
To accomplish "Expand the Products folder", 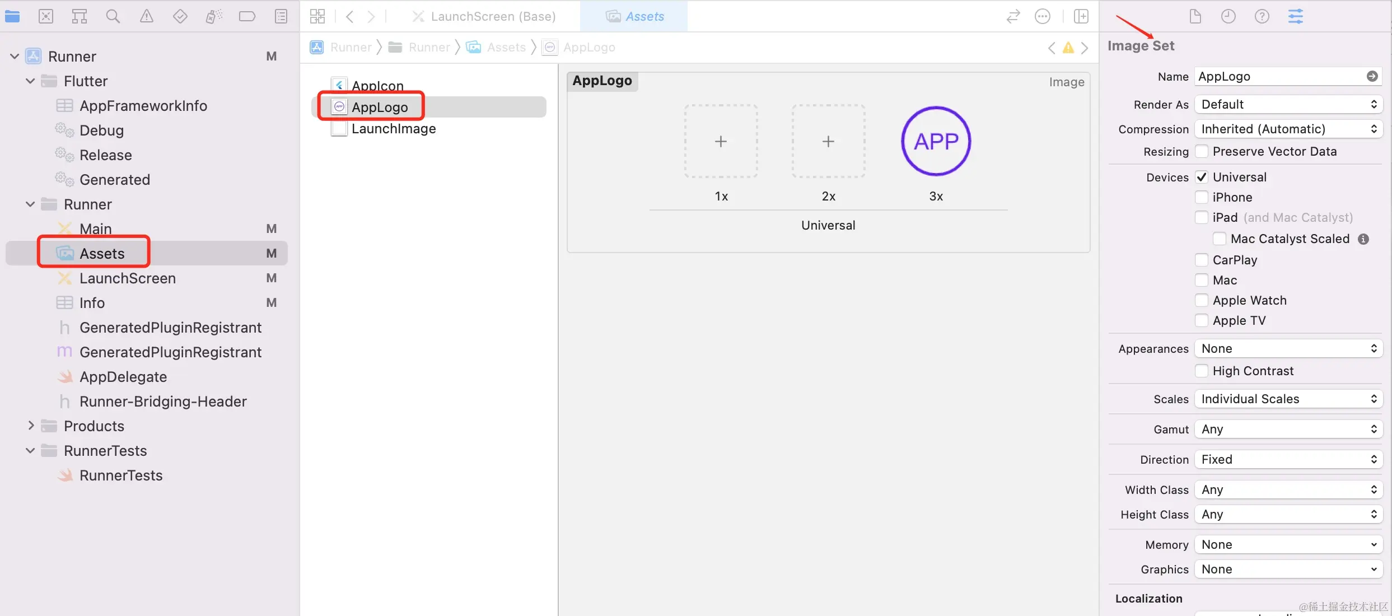I will click(x=31, y=426).
